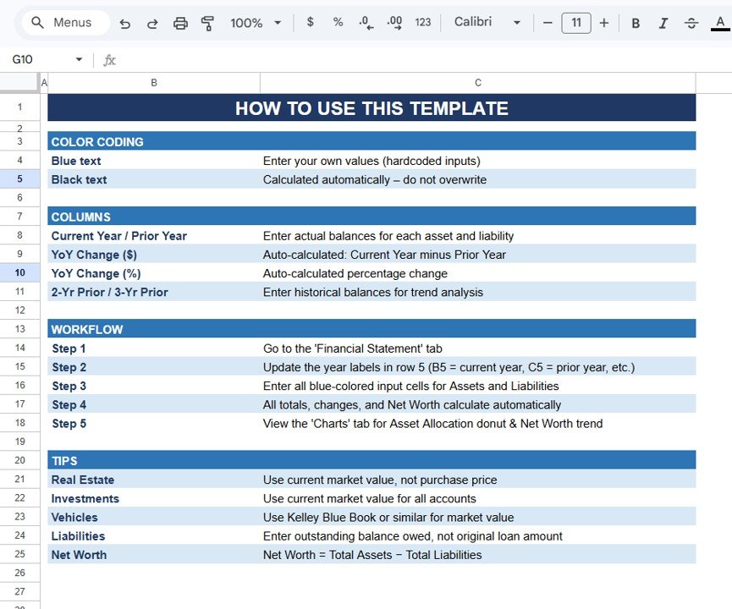Screen dimensions: 732x609
Task: Expand the name box dropdown arrow
Action: 80,59
